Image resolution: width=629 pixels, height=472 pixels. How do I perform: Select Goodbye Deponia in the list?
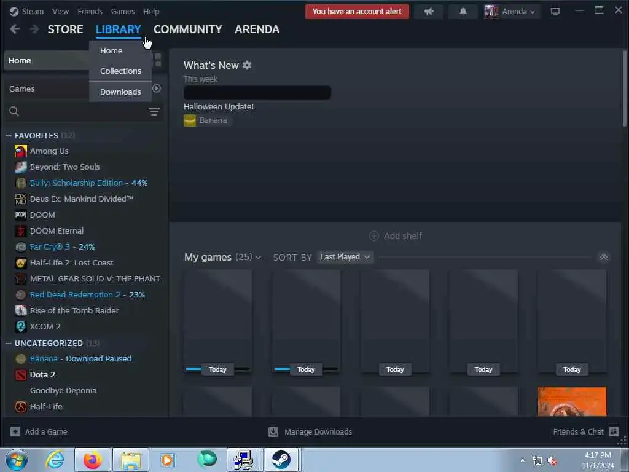pos(63,390)
